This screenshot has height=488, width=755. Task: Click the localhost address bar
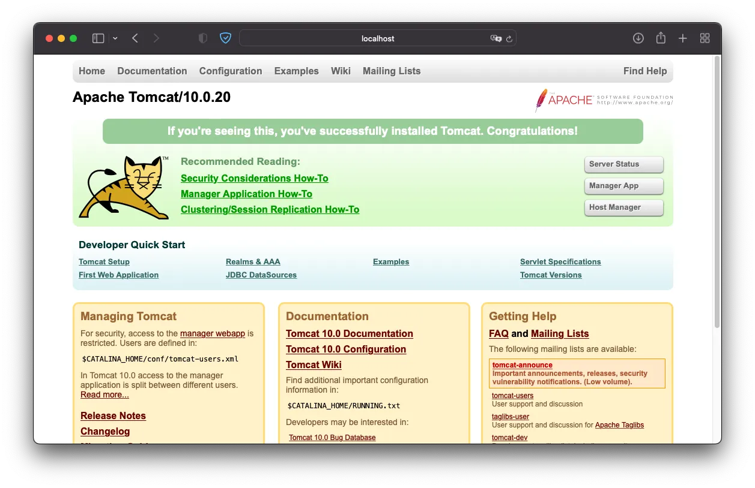[x=378, y=38]
